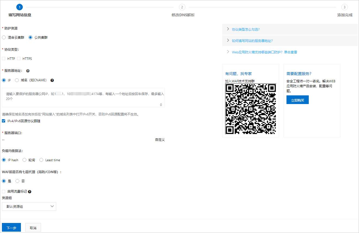Click the 立即购买 button

pyautogui.click(x=298, y=100)
